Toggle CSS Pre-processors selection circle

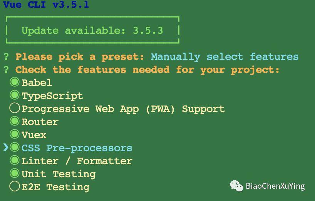tap(15, 147)
